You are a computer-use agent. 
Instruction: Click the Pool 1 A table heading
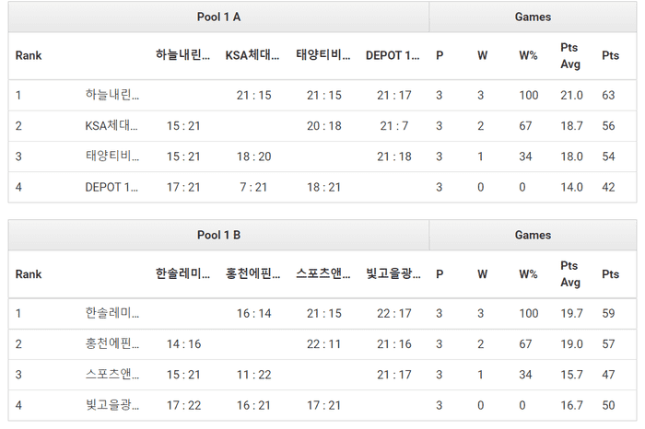[x=219, y=17]
